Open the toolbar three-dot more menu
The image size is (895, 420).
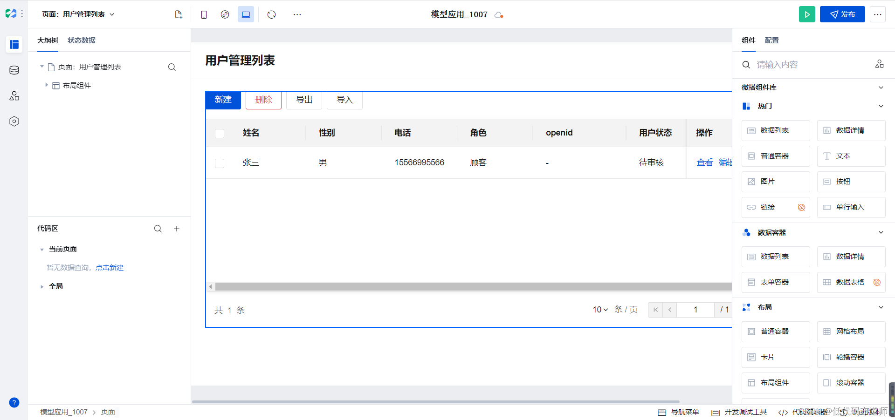[x=297, y=14]
